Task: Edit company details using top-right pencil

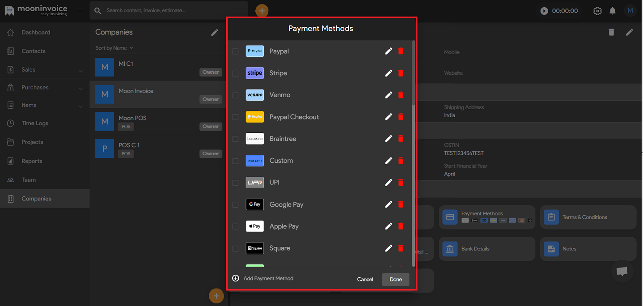Action: (630, 32)
